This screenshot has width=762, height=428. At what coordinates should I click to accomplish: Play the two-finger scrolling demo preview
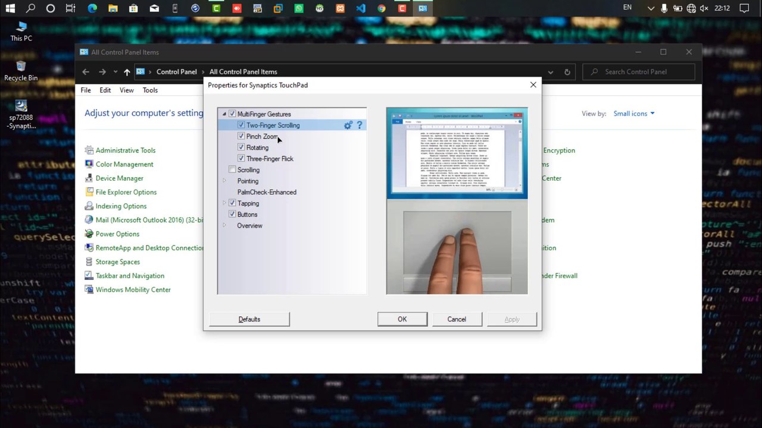[x=457, y=201]
